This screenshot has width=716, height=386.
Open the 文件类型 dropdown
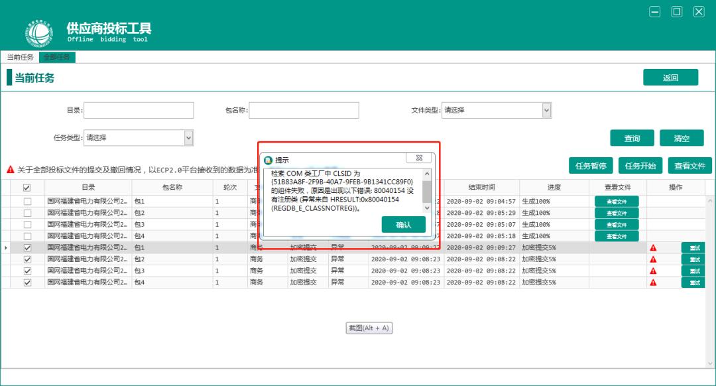(547, 110)
